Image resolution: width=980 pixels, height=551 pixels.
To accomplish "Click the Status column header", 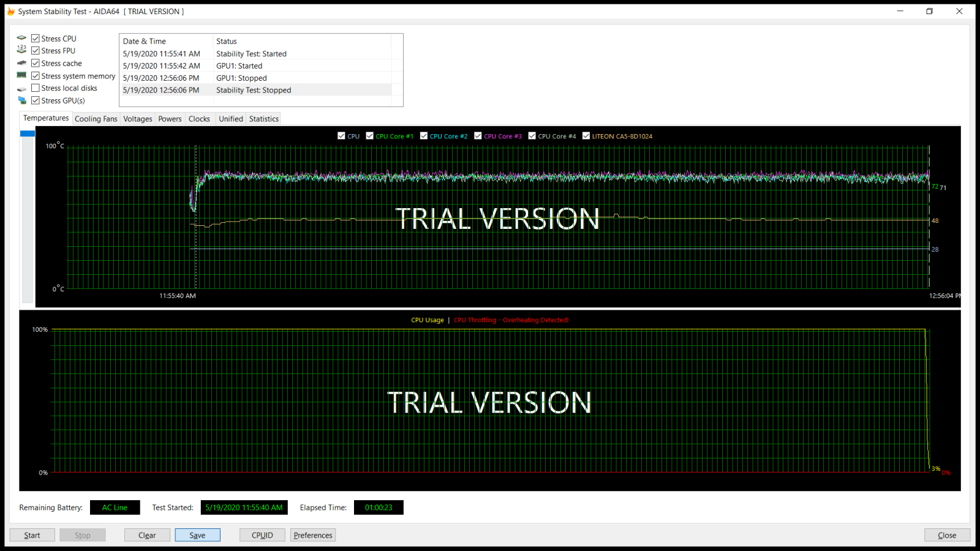I will [302, 41].
